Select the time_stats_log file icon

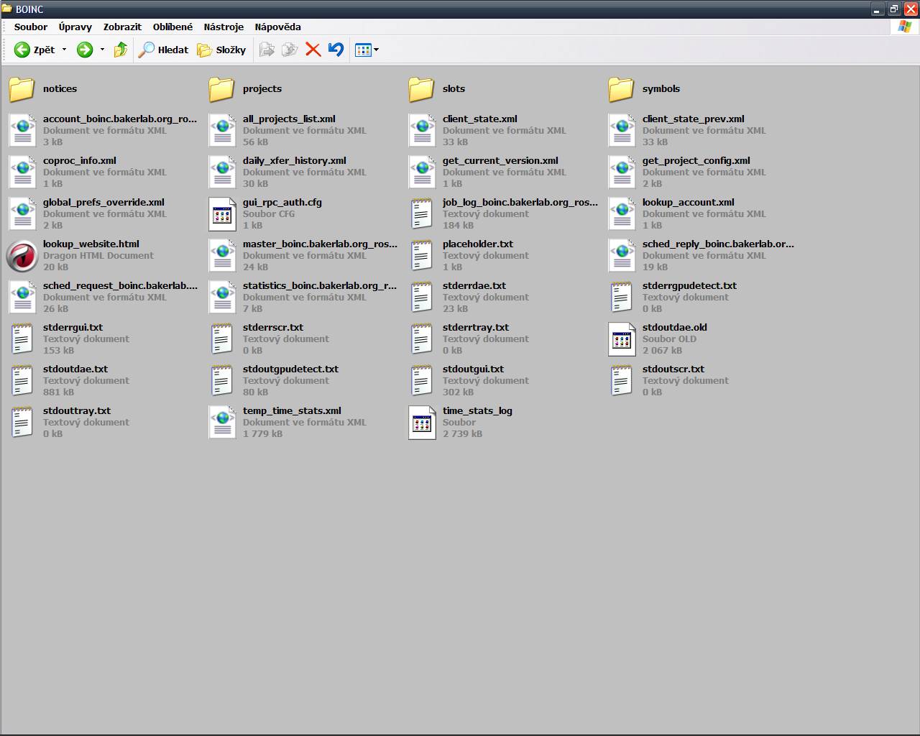(422, 423)
